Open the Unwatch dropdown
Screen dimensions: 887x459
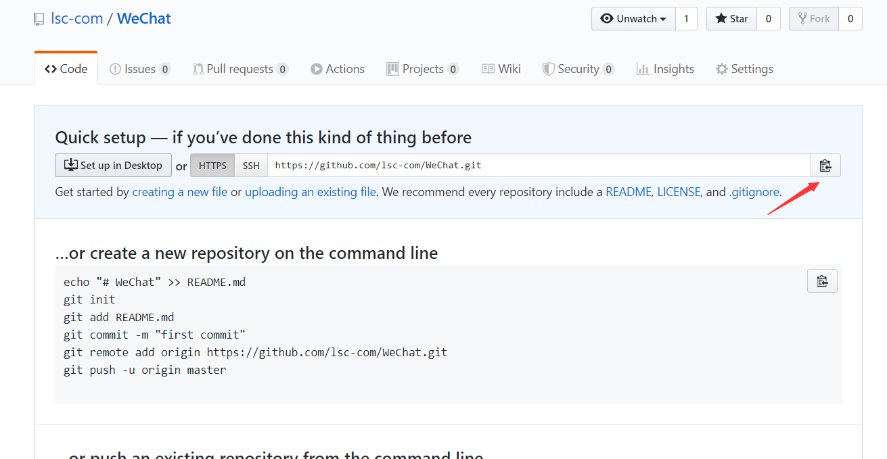coord(633,19)
